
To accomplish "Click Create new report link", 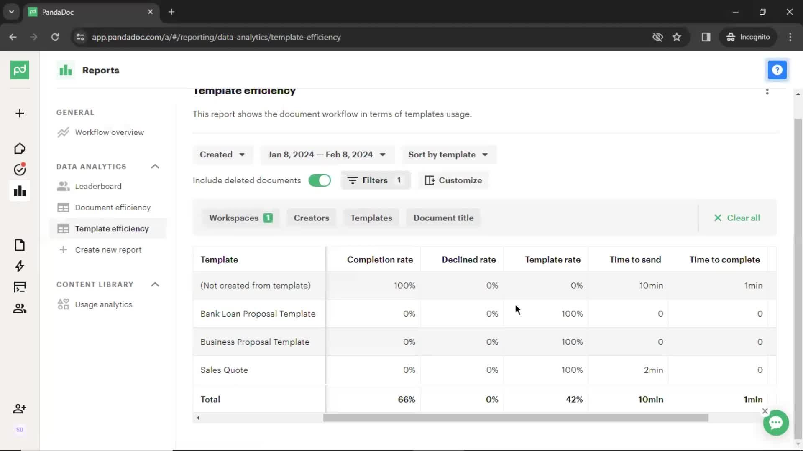I will [x=108, y=249].
